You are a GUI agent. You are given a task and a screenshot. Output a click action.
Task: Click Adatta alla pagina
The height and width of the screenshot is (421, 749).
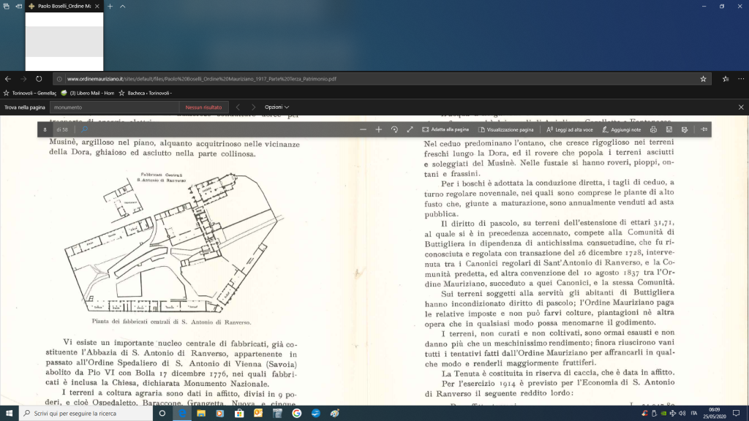click(x=445, y=129)
